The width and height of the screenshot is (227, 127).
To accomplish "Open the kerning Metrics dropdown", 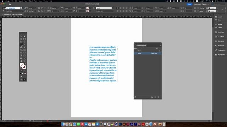I will click(x=58, y=8).
